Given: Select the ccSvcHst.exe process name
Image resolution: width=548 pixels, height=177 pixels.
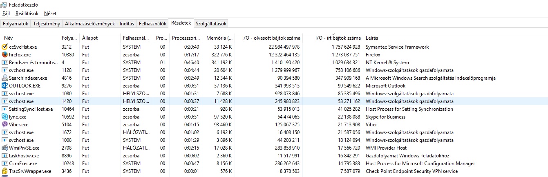Looking at the screenshot, I should pyautogui.click(x=23, y=47).
